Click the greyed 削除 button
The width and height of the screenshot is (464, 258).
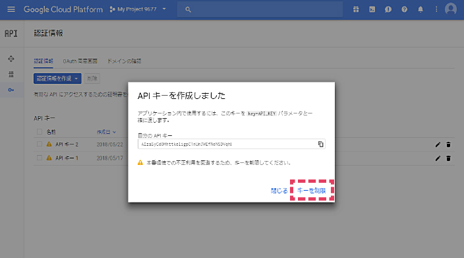point(92,79)
